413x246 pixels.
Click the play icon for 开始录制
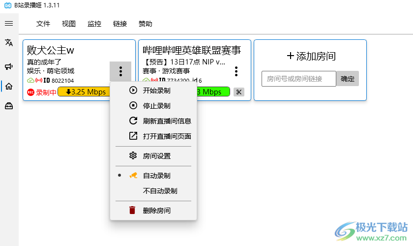(x=133, y=90)
